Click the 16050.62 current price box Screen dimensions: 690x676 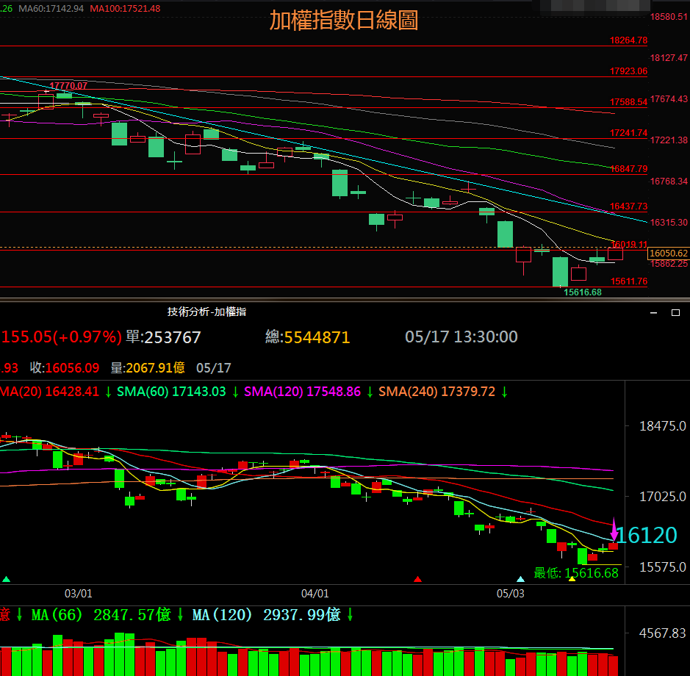pos(668,253)
